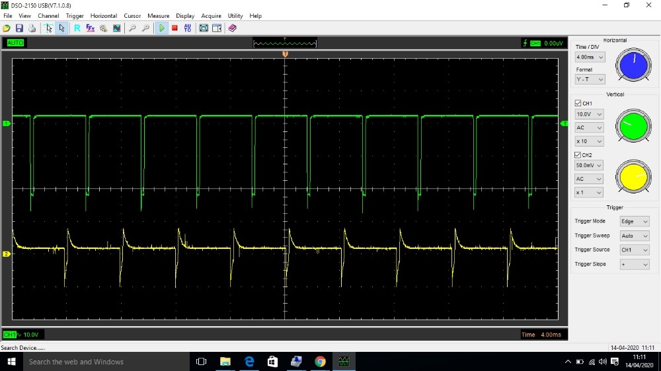Open the FFT function icon
Image resolution: width=661 pixels, height=371 pixels.
90,28
